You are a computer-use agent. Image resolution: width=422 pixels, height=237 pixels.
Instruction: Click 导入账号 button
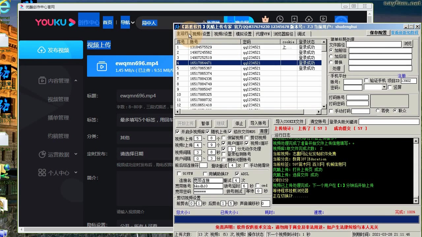[258, 123]
